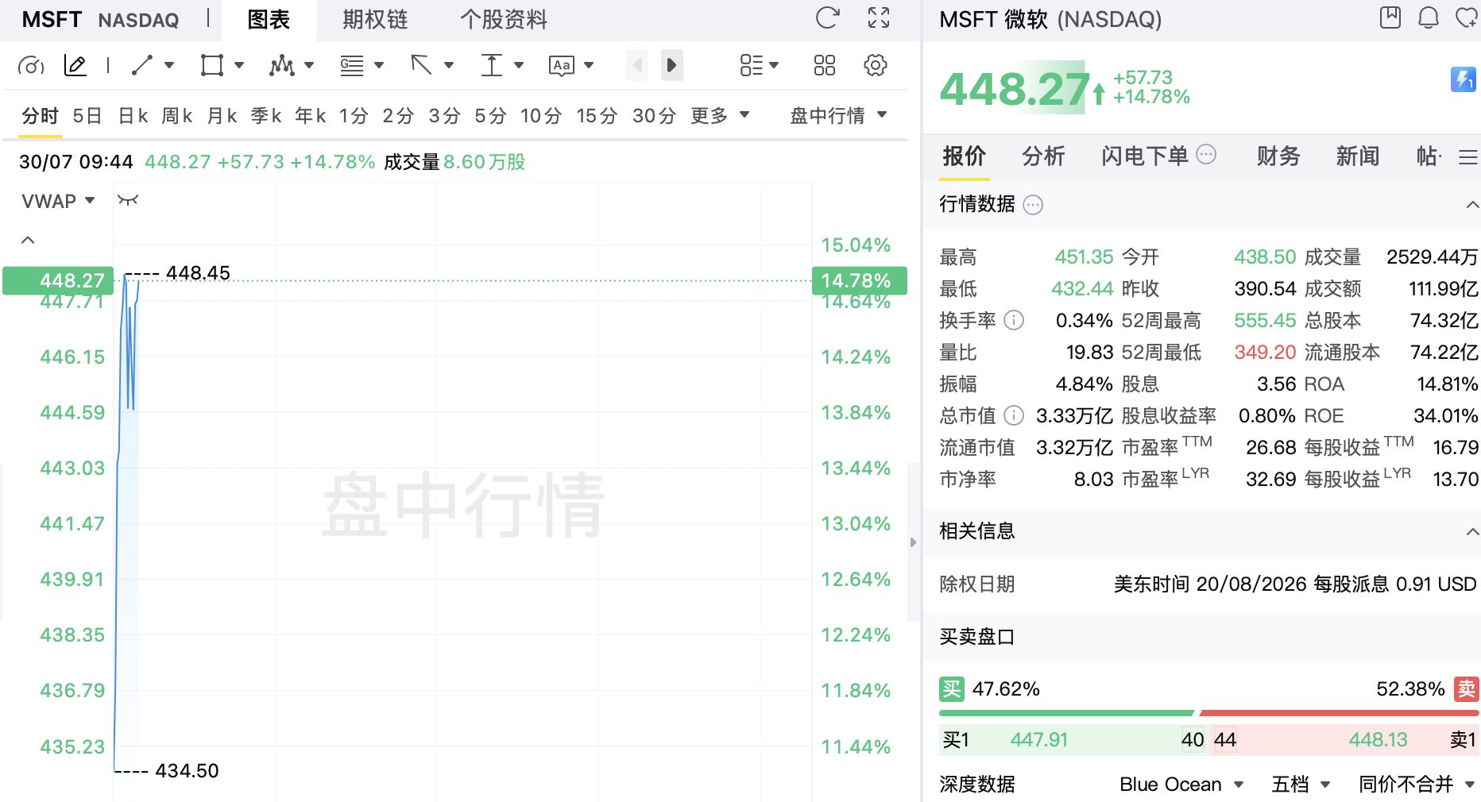
Task: Click the MSFT NASDAQ ticker title
Action: (x=101, y=20)
